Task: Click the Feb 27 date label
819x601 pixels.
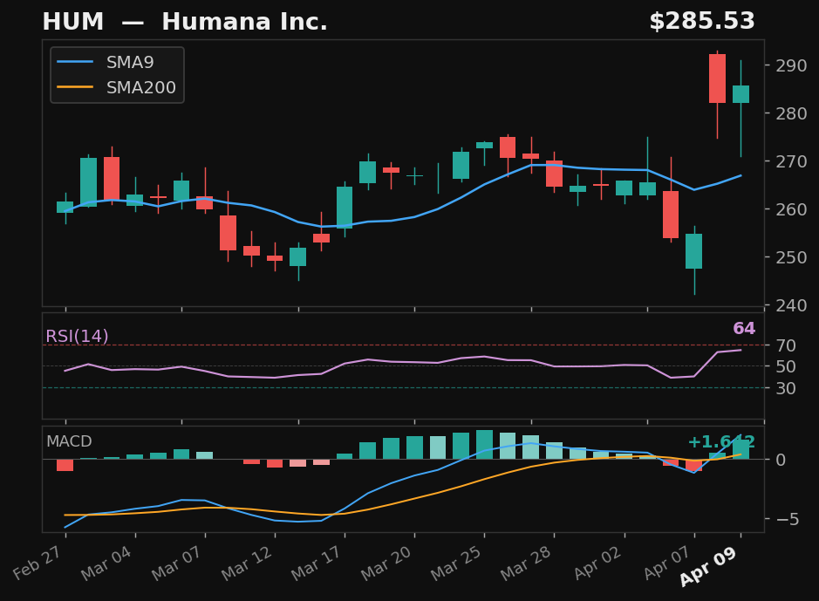Action: 38,563
